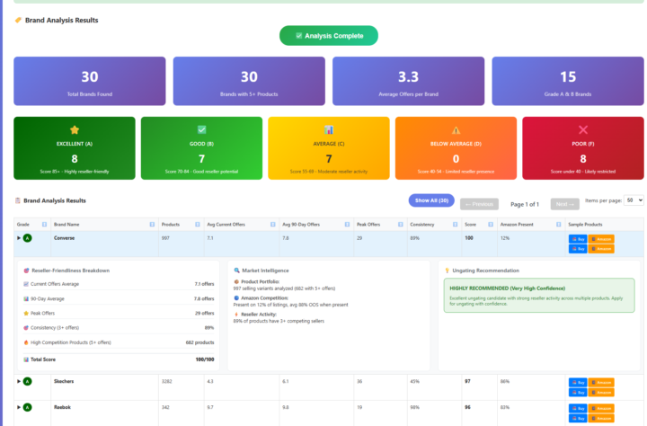Click the first Buy button for Converse

tap(578, 238)
